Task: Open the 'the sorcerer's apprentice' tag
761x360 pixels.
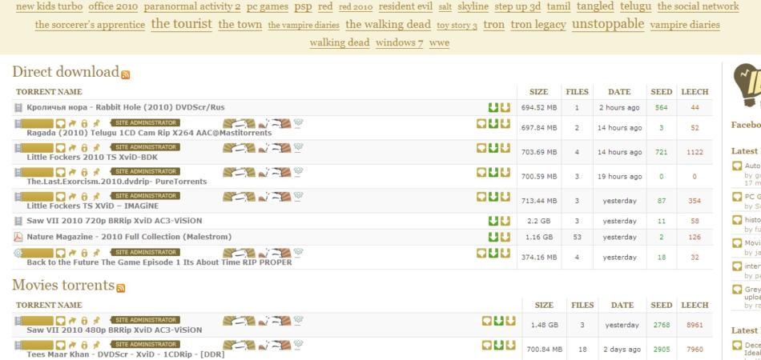Action: point(91,25)
